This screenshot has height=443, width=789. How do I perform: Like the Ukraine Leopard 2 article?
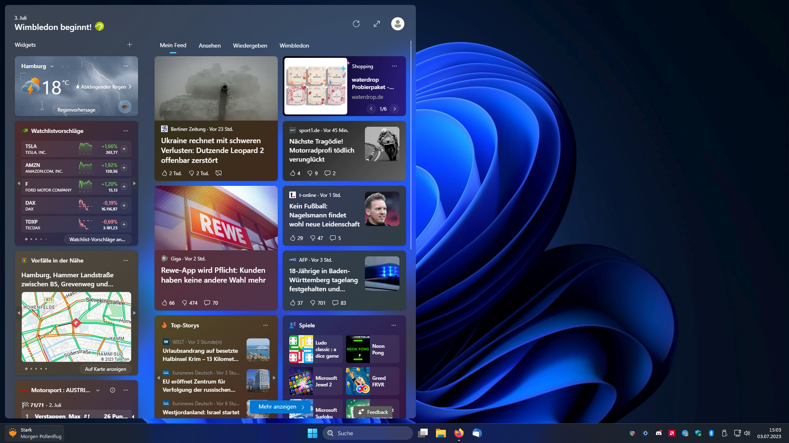tap(171, 174)
